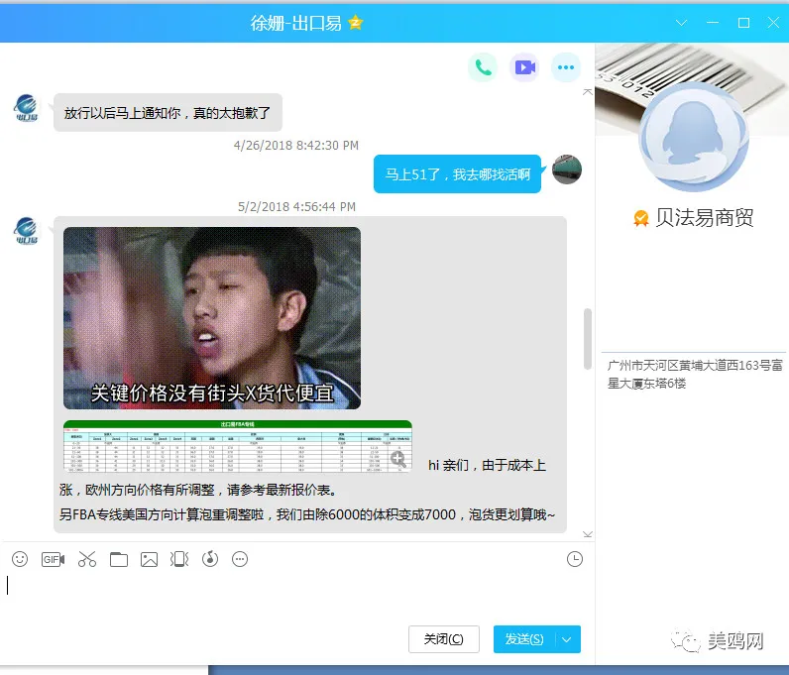Click the scroll-up arrow of chat area
Image resolution: width=789 pixels, height=675 pixels.
pyautogui.click(x=587, y=92)
